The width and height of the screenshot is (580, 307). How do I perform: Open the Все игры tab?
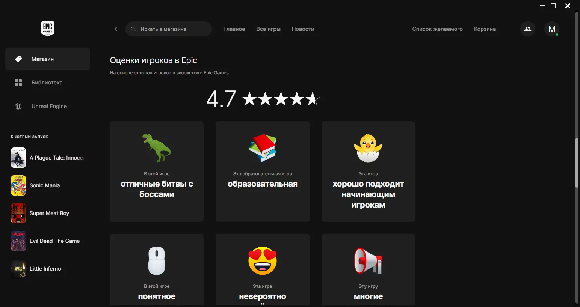point(268,29)
